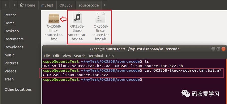Open the terminal File menu
The width and height of the screenshot is (227, 104).
pos(47,56)
